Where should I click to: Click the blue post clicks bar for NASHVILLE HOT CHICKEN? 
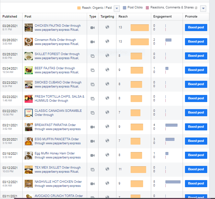tap(173, 182)
